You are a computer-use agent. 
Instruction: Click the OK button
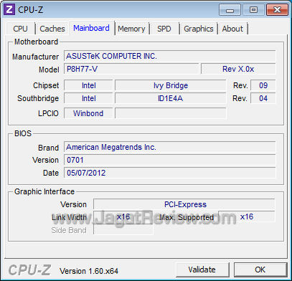tap(260, 270)
